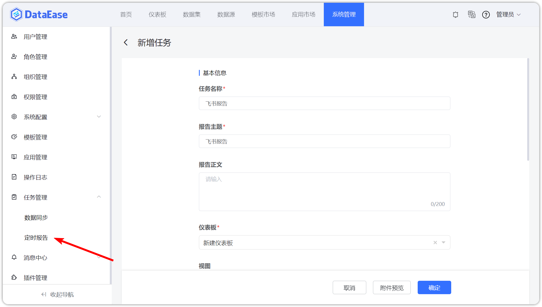Screen dimensions: 542x307
Task: Collapse the 任务管理 section
Action: point(99,197)
